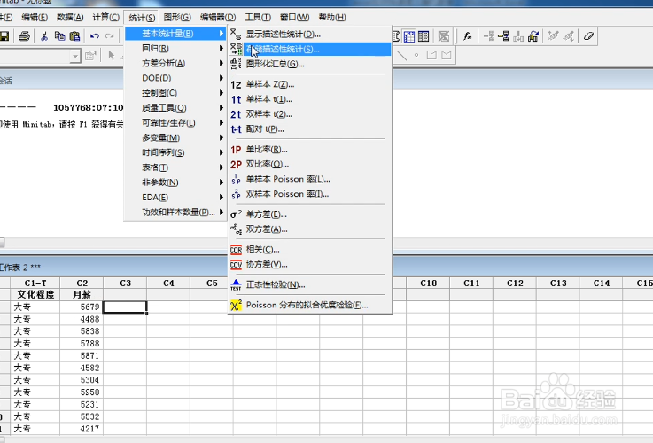
Task: Expand the 质量工具(Q) submenu
Action: 175,108
